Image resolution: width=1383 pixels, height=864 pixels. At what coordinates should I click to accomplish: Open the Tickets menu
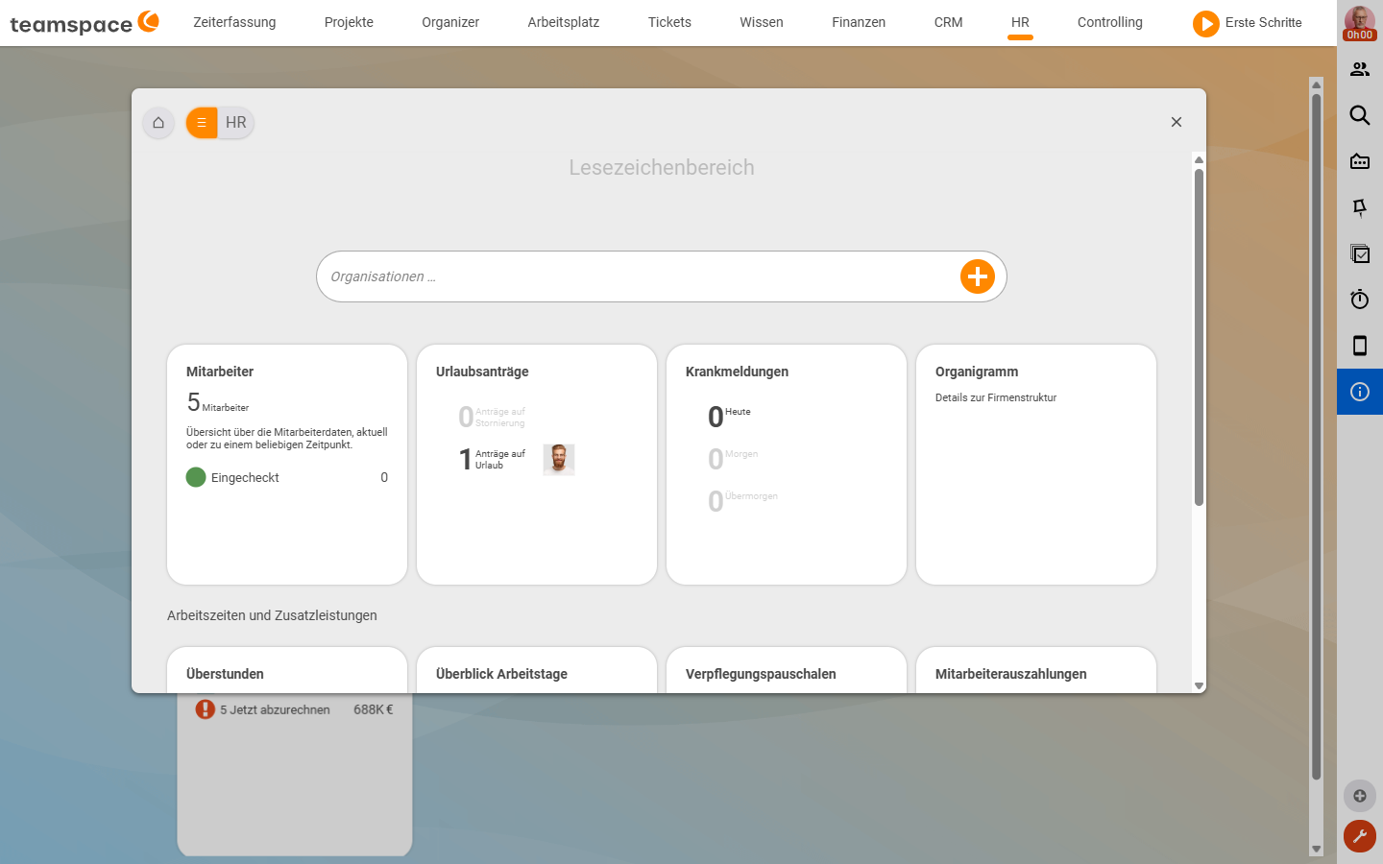tap(669, 22)
